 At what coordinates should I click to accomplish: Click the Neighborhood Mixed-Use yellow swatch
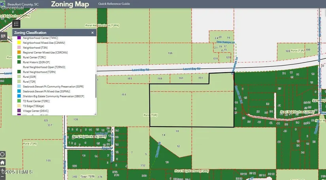(18, 42)
